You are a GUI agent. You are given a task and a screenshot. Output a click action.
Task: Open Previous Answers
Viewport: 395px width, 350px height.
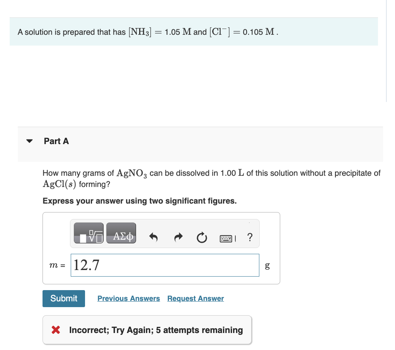tap(129, 298)
